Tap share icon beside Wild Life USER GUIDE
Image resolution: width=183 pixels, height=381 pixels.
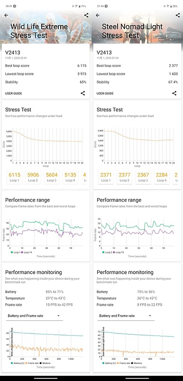(83, 93)
